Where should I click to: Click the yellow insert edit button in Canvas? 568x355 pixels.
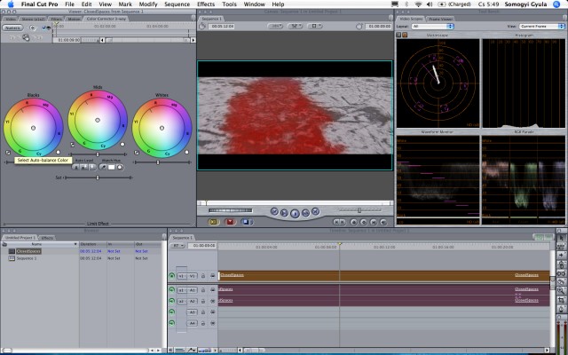pyautogui.click(x=213, y=222)
